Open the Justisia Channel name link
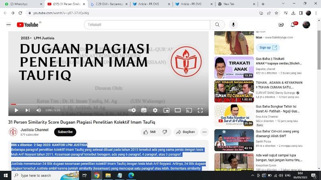 point(35,130)
